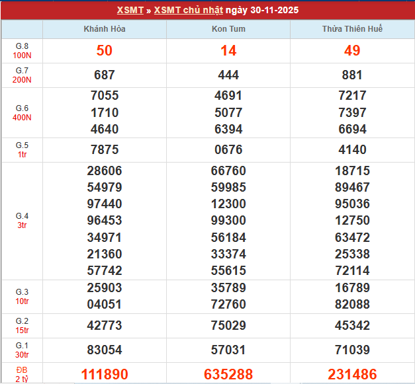Image resolution: width=415 pixels, height=384 pixels.
Task: Click G.4 number 54979
Action: click(x=105, y=188)
